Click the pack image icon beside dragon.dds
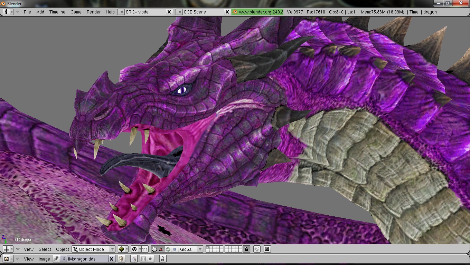This screenshot has width=470, height=265. [121, 259]
